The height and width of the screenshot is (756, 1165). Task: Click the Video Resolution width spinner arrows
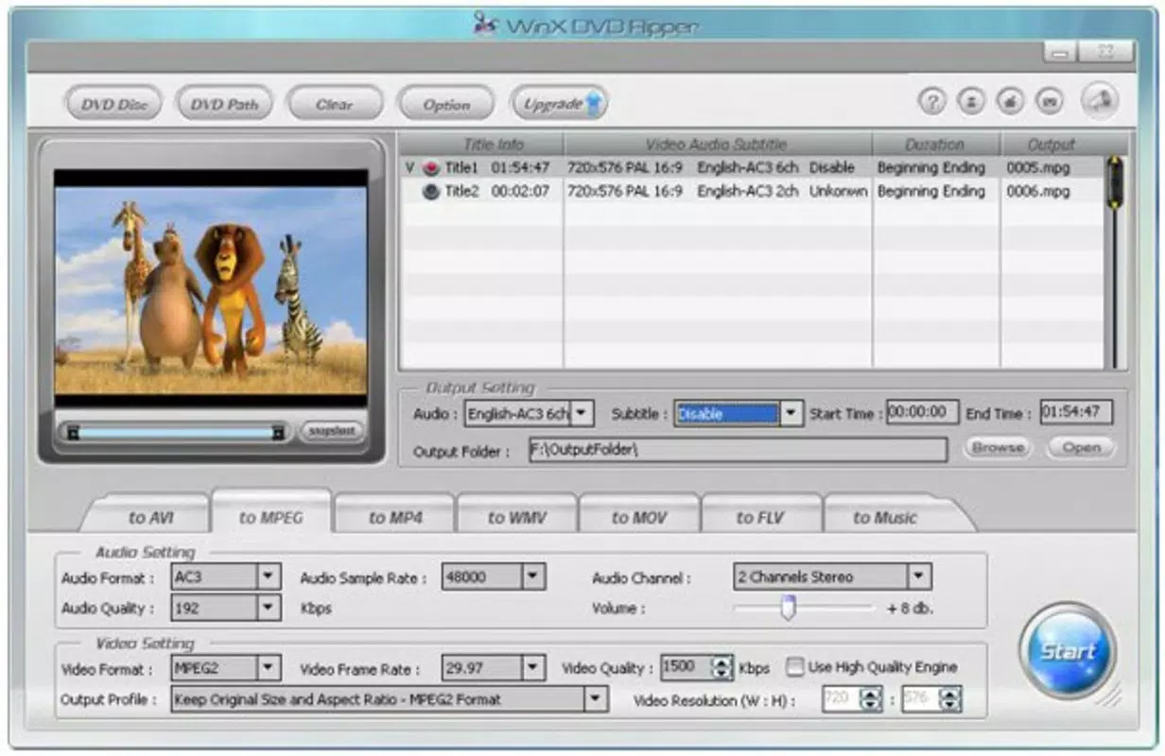871,699
